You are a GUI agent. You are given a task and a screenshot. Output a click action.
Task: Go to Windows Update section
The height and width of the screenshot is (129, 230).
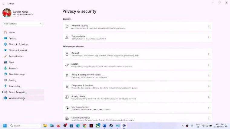[x=17, y=98]
